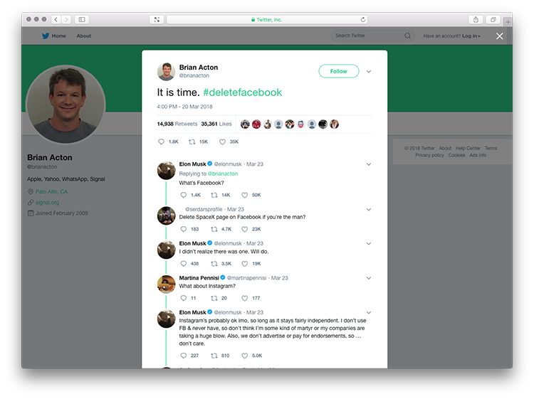Open Help Center footer link
This screenshot has height=399, width=534.
coord(468,149)
